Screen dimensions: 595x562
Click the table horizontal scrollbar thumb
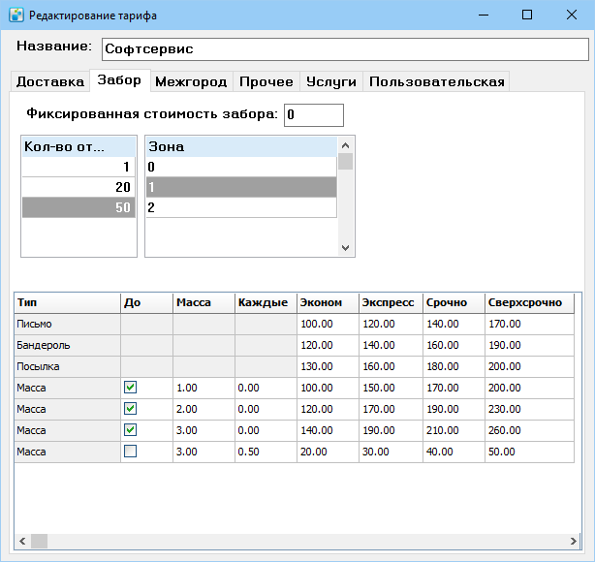point(39,541)
